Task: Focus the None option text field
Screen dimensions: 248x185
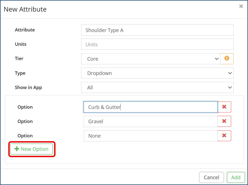Action: (151, 136)
